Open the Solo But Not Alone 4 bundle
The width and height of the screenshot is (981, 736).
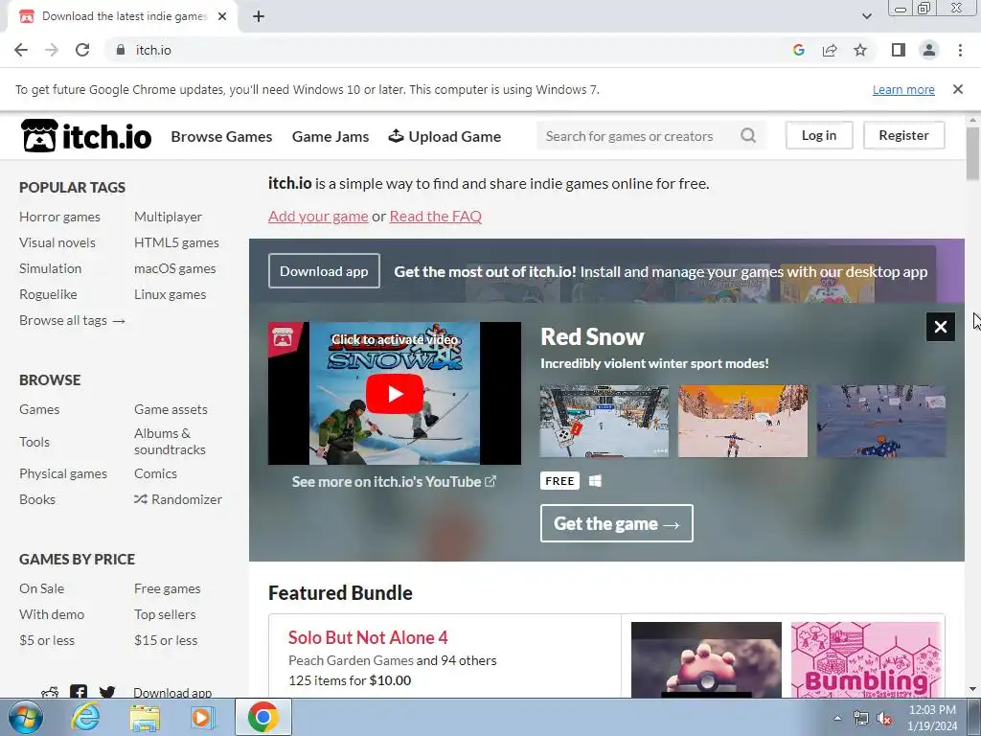tap(368, 637)
